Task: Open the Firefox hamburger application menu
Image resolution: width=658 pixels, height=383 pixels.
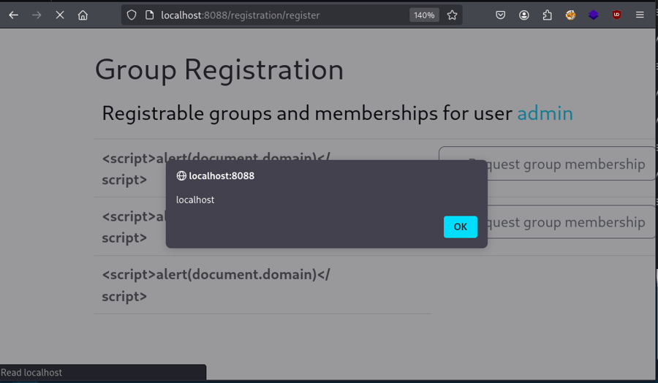Action: pos(640,15)
